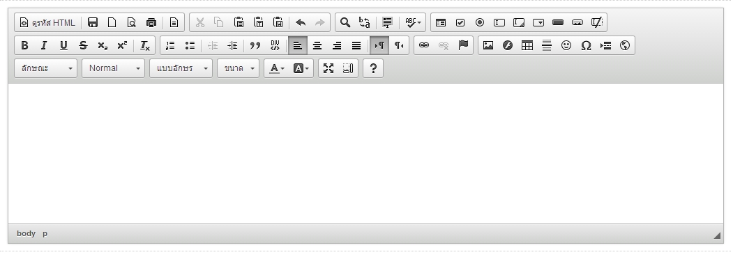Set text direction right to left
733x257 pixels.
coord(399,45)
